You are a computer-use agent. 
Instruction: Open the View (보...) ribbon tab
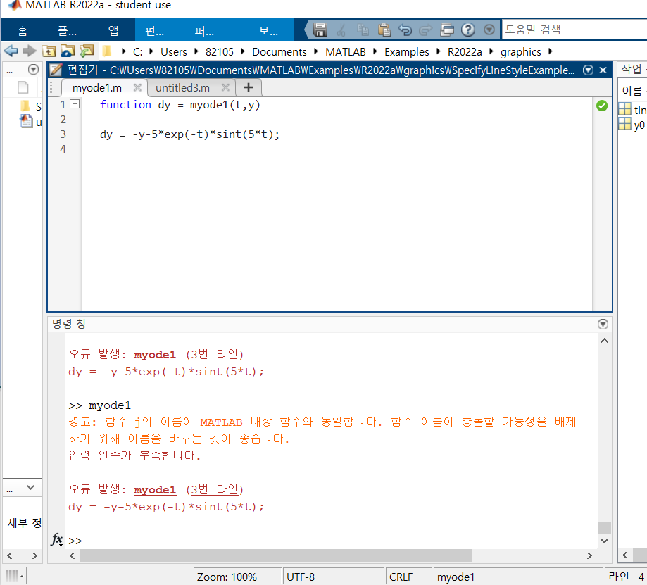point(268,30)
